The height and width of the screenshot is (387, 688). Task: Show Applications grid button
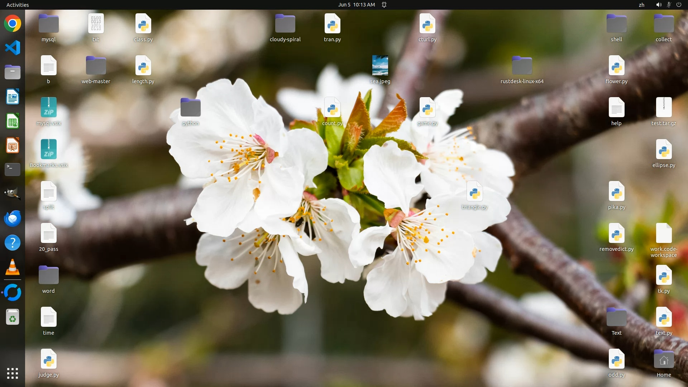tap(13, 373)
